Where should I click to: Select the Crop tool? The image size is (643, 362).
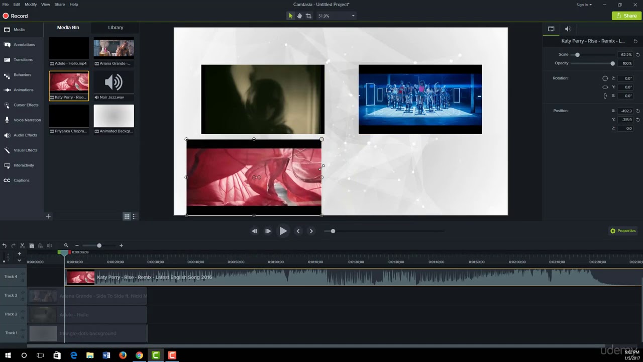[308, 16]
